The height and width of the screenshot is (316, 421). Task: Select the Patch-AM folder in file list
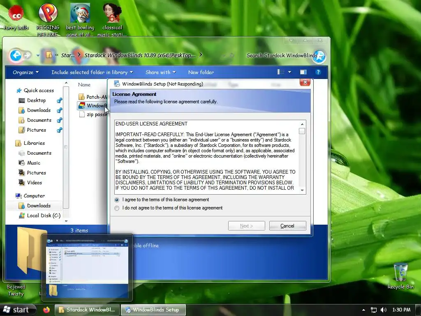pos(93,97)
